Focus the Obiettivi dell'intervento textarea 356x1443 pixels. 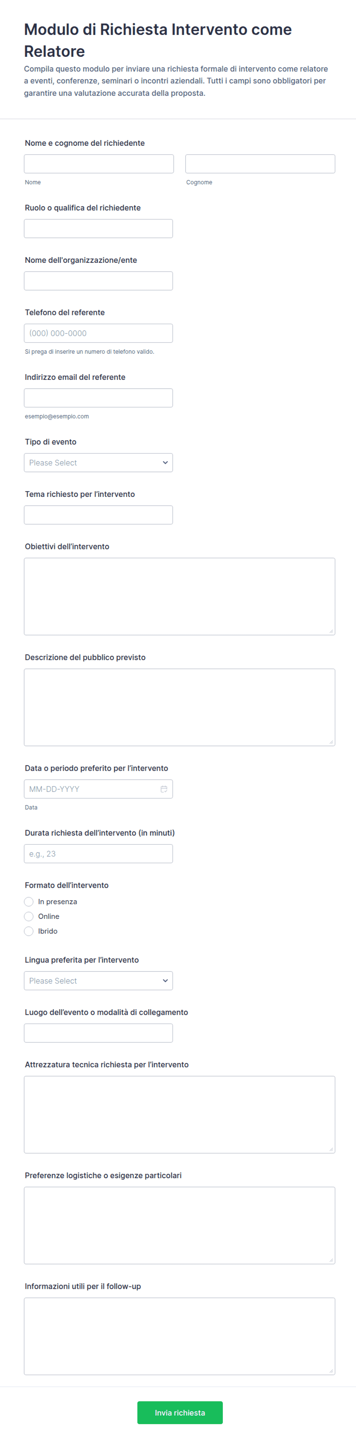coord(180,596)
